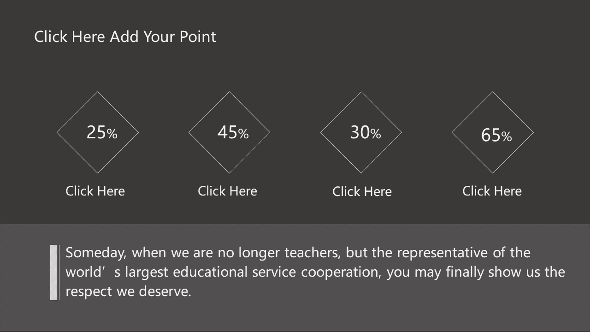This screenshot has height=332, width=590.
Task: Click the vertical accent bar beside the quote
Action: point(54,273)
